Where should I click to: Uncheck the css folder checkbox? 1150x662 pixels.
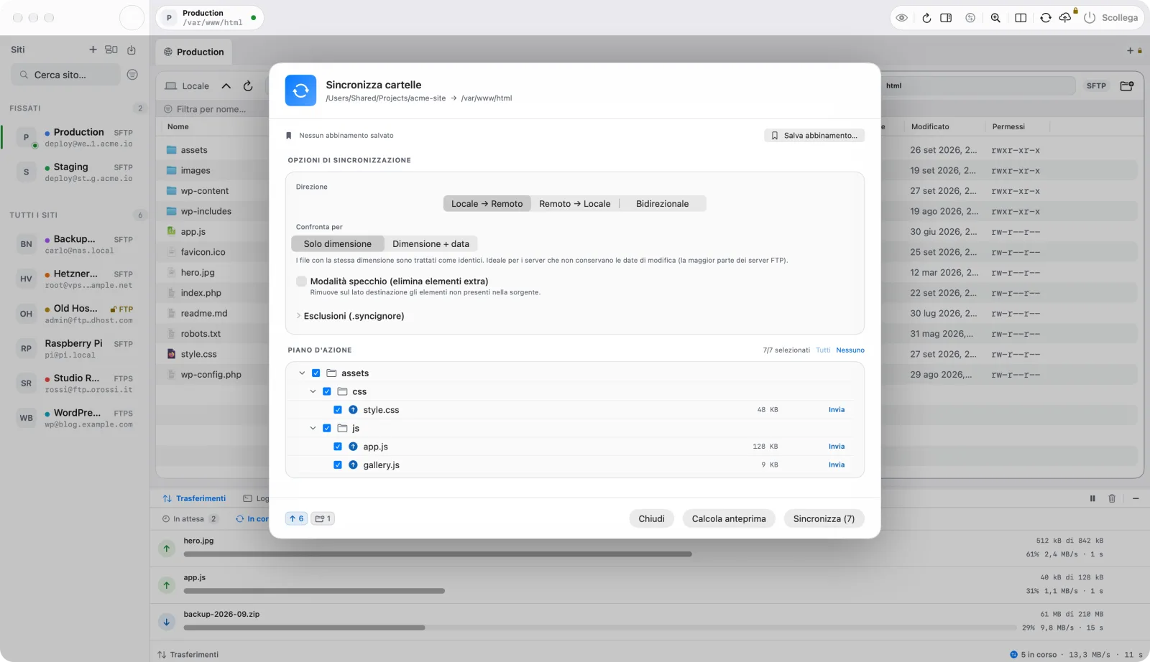click(x=326, y=391)
